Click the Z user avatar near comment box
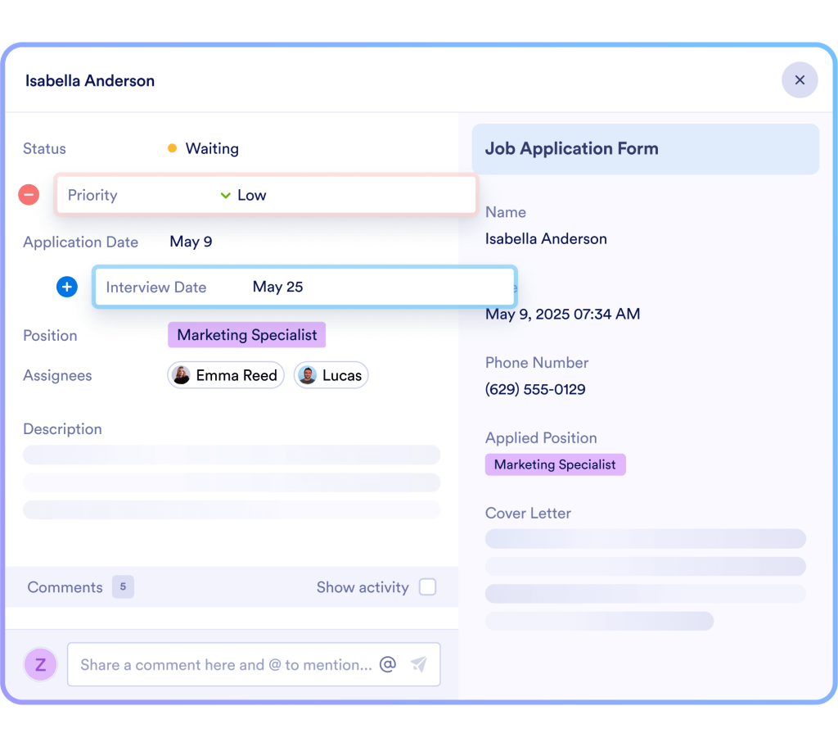Viewport: 838px width, 747px height. click(40, 664)
